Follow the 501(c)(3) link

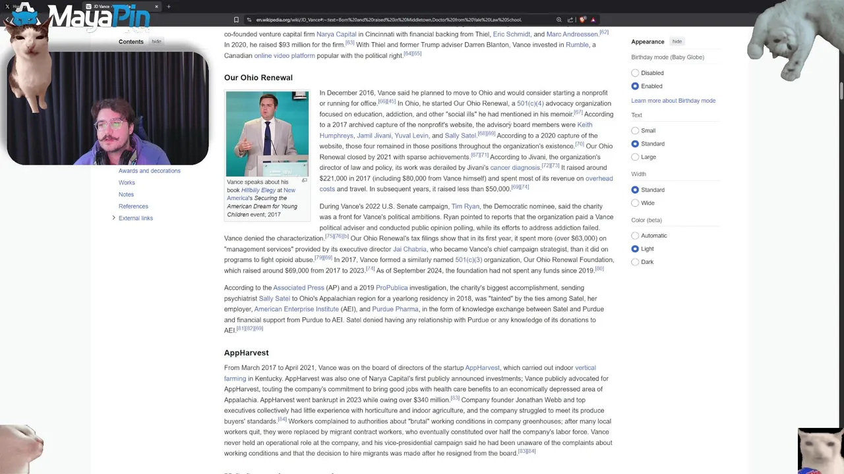coord(468,260)
